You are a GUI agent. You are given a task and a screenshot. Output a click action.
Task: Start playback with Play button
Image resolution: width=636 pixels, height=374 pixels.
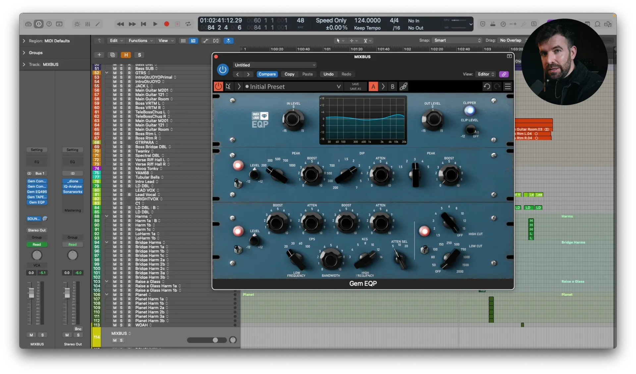click(155, 24)
